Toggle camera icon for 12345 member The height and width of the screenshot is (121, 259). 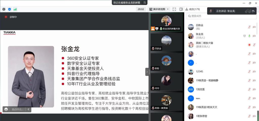254,72
